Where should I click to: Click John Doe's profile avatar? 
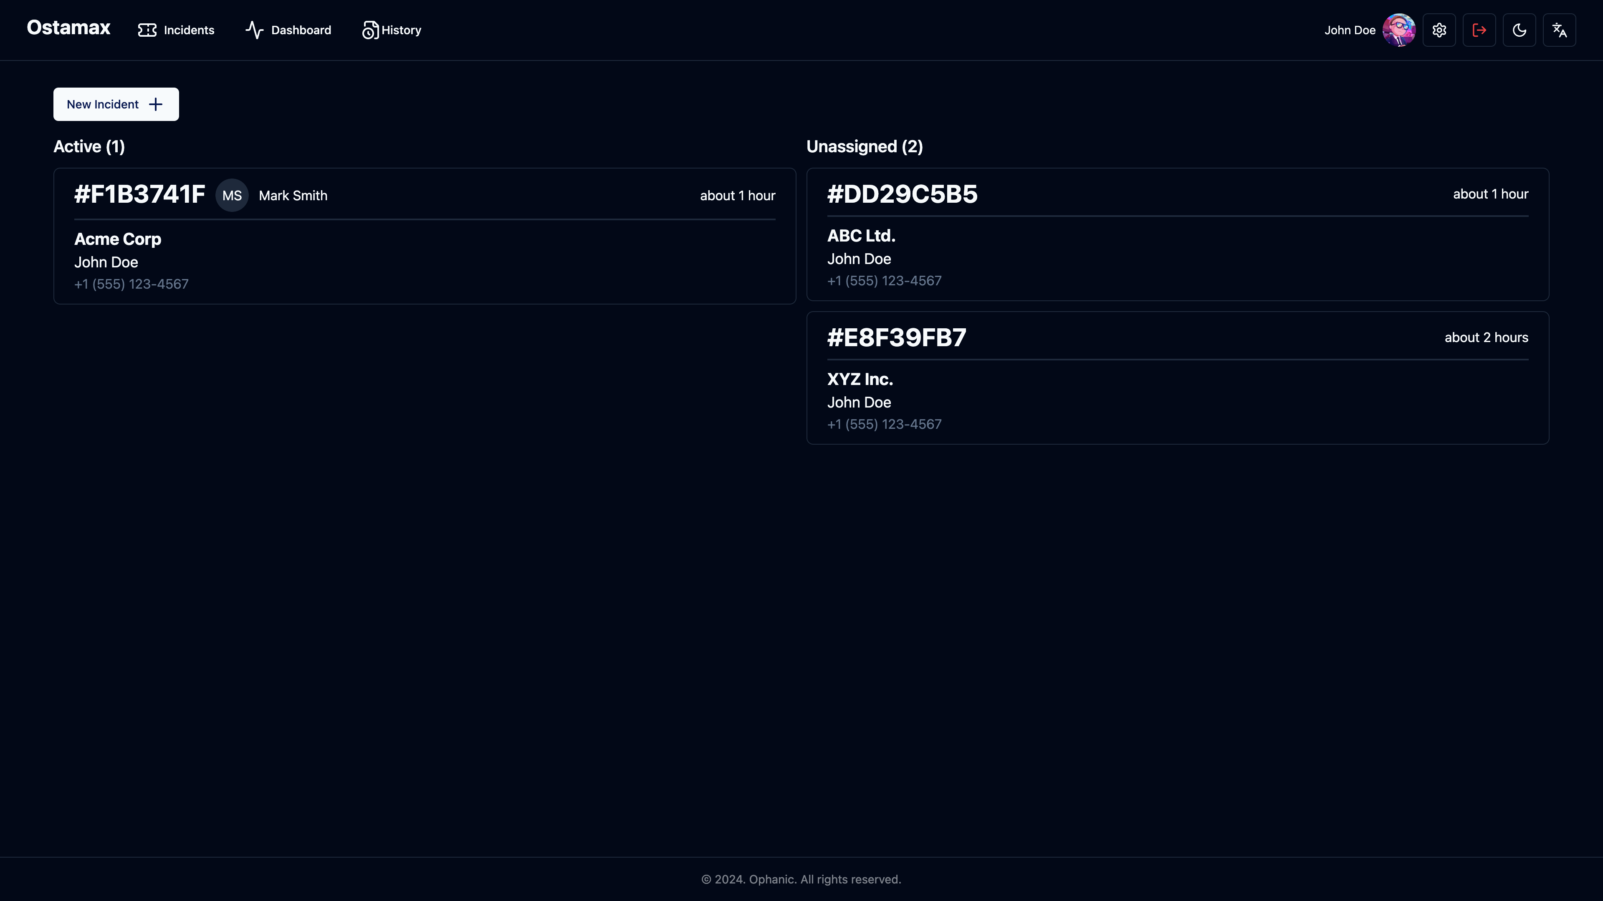[1398, 30]
